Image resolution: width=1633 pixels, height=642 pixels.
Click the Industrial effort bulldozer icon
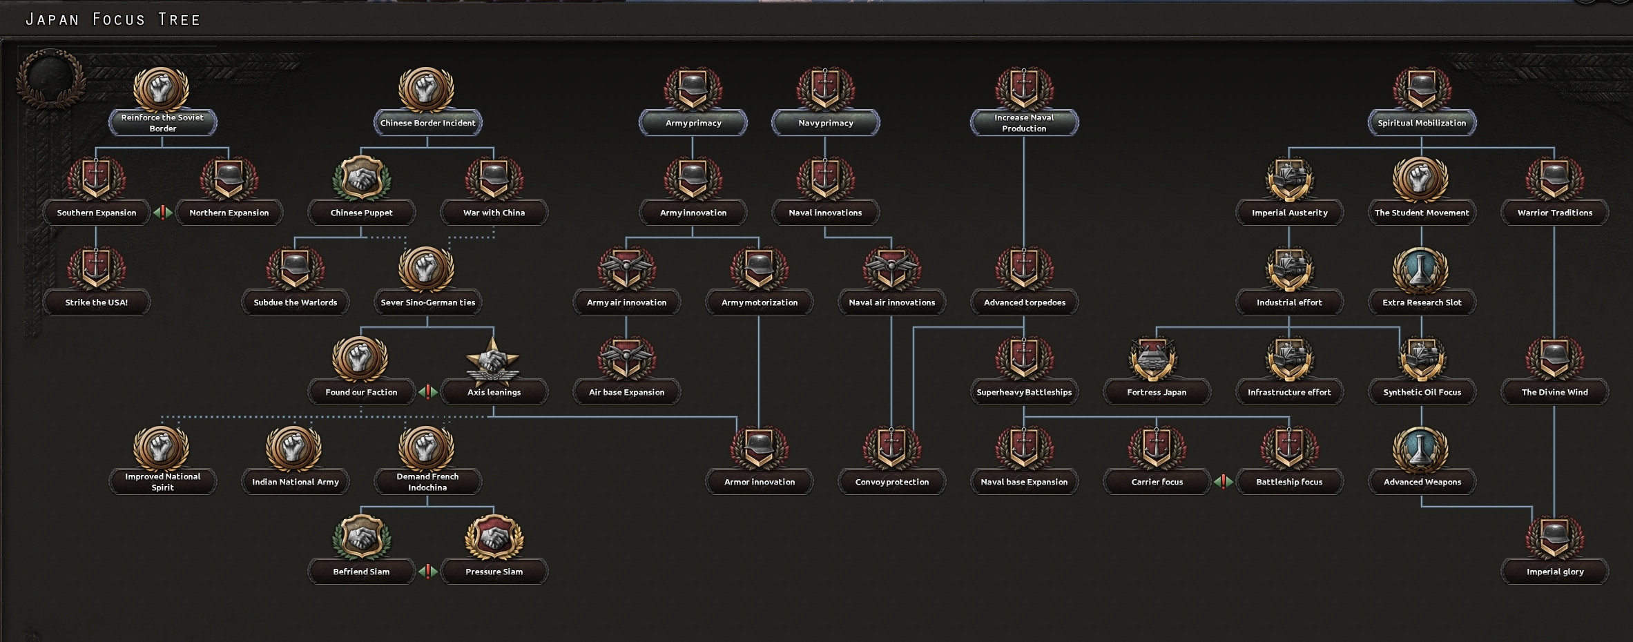click(x=1289, y=269)
